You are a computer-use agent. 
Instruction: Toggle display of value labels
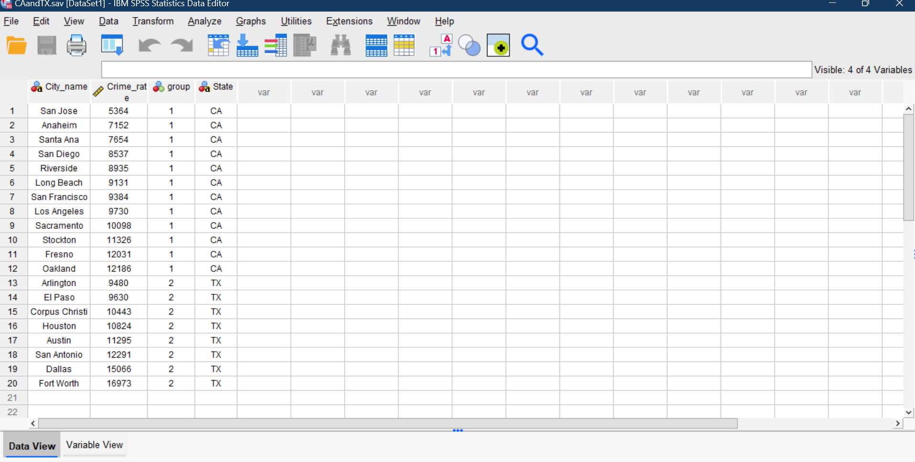[440, 45]
